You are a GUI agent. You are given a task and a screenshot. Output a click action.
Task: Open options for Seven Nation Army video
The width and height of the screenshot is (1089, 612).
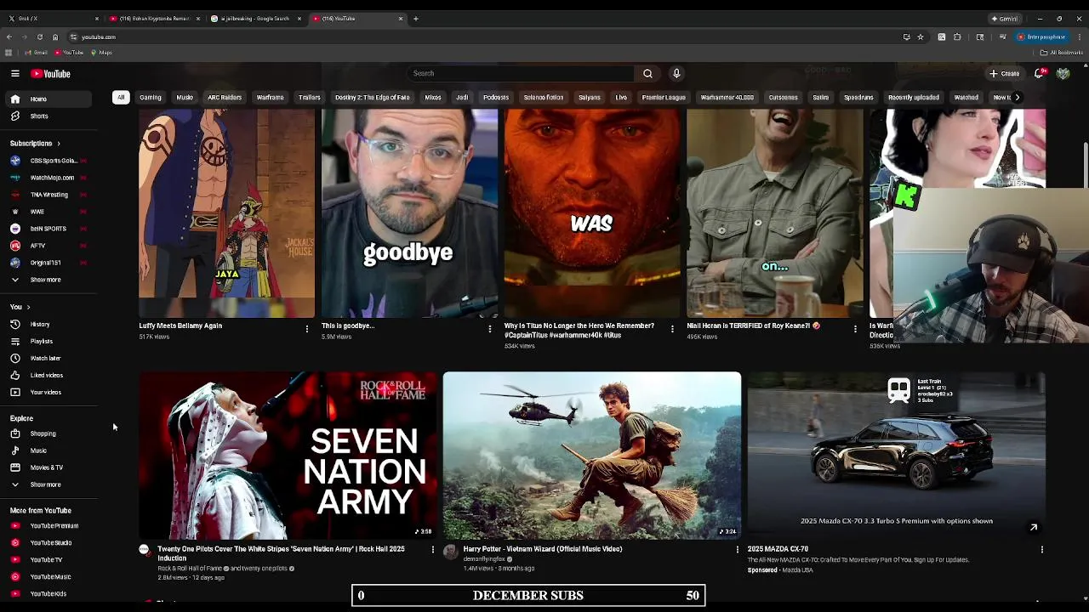[432, 550]
